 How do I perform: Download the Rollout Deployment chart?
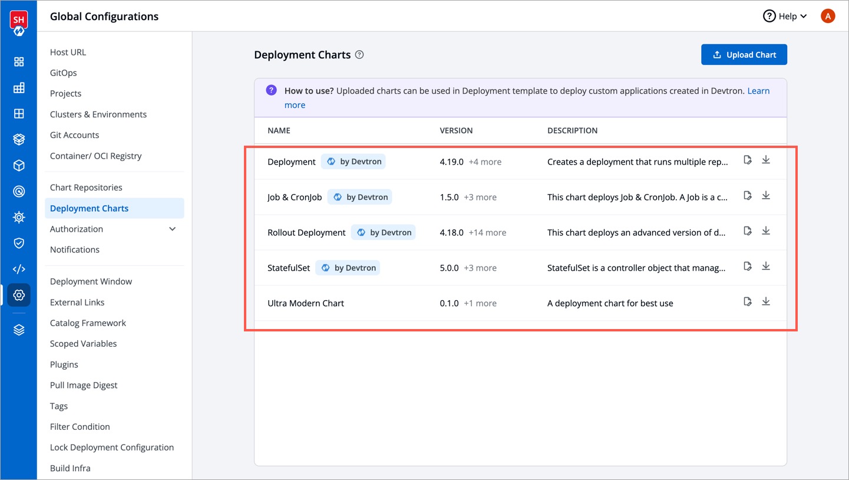766,231
